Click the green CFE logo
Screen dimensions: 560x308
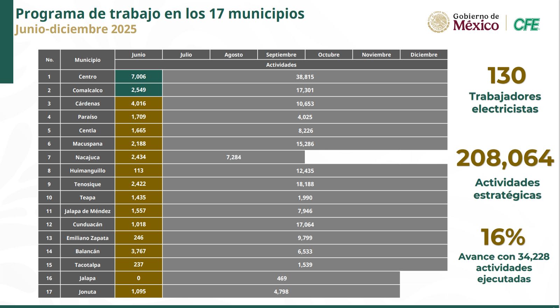pyautogui.click(x=526, y=24)
